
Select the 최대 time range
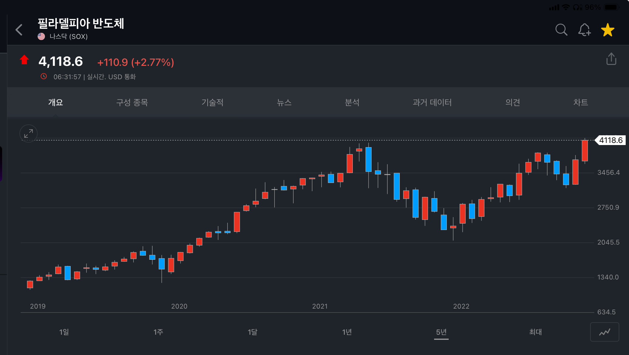[535, 332]
